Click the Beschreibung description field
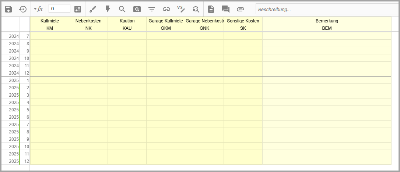Image resolution: width=400 pixels, height=172 pixels. (x=326, y=9)
